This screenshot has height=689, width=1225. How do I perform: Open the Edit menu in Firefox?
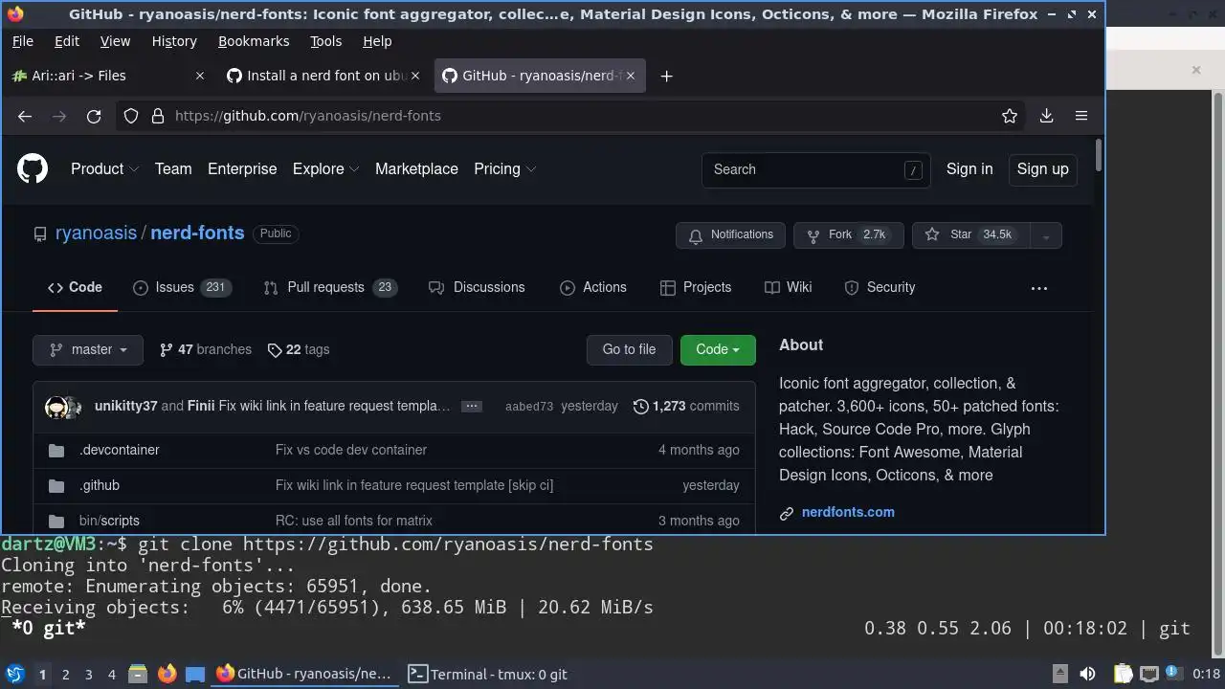click(x=67, y=41)
